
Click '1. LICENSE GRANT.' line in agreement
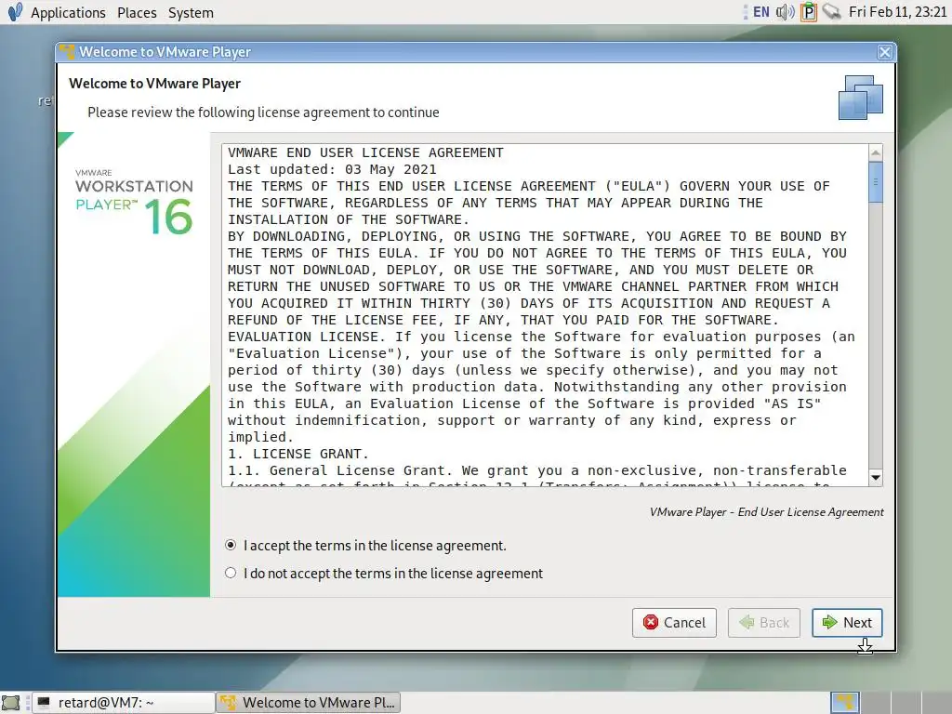tap(298, 454)
